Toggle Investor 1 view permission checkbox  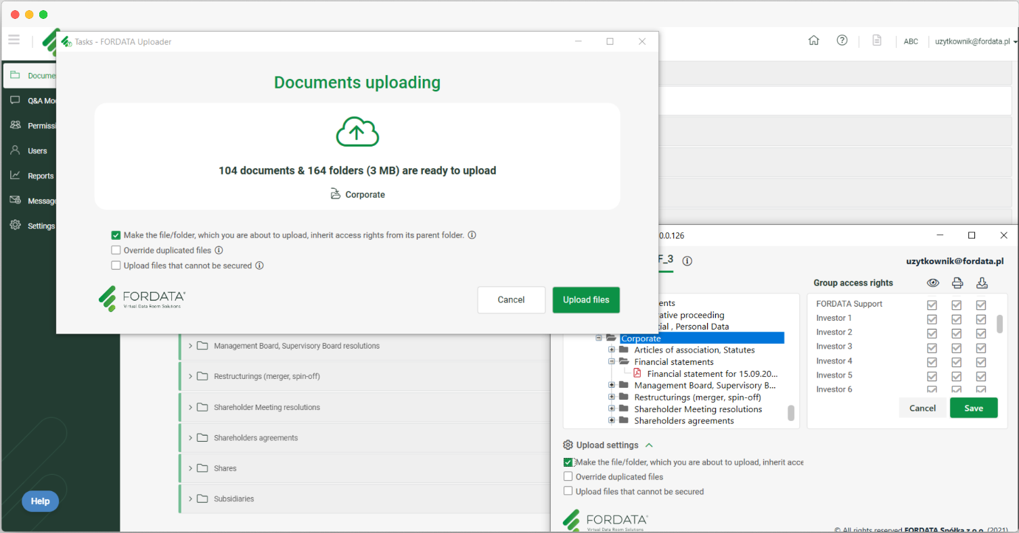coord(932,319)
